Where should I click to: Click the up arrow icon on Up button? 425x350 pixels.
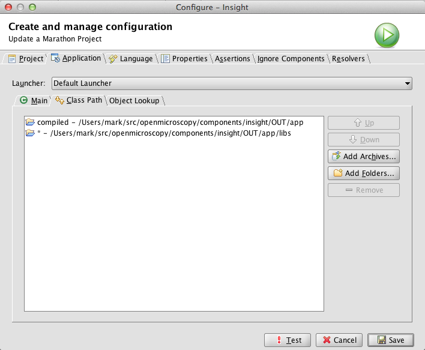tap(358, 122)
